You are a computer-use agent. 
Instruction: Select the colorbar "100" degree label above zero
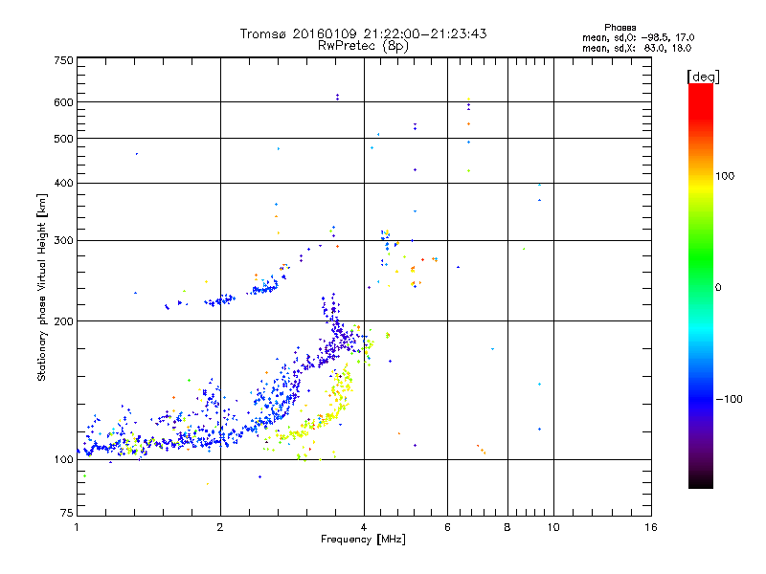point(725,176)
